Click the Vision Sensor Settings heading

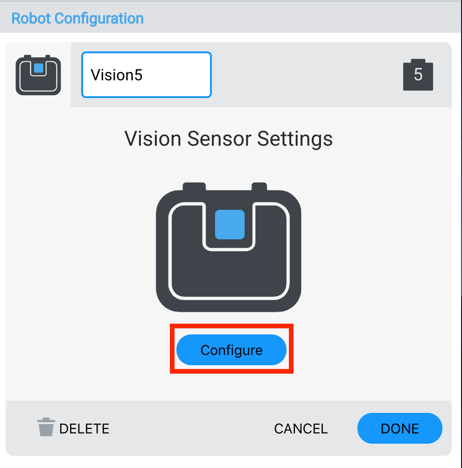pyautogui.click(x=228, y=138)
